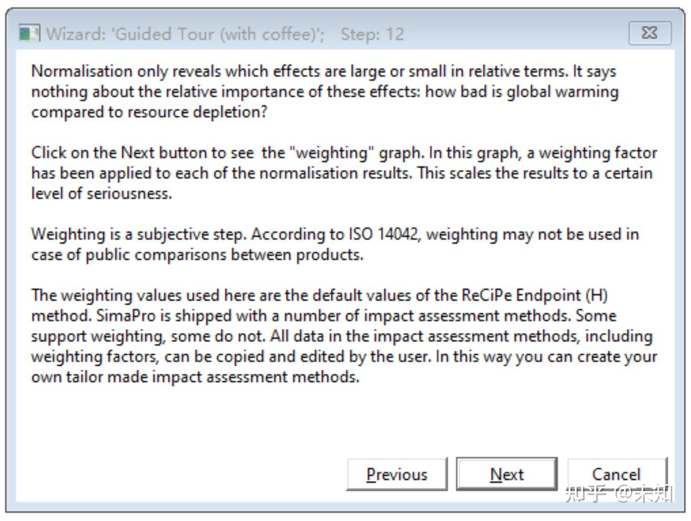
Task: Click the paragraph starting 'Normalisation only reveals'
Action: coord(324,91)
